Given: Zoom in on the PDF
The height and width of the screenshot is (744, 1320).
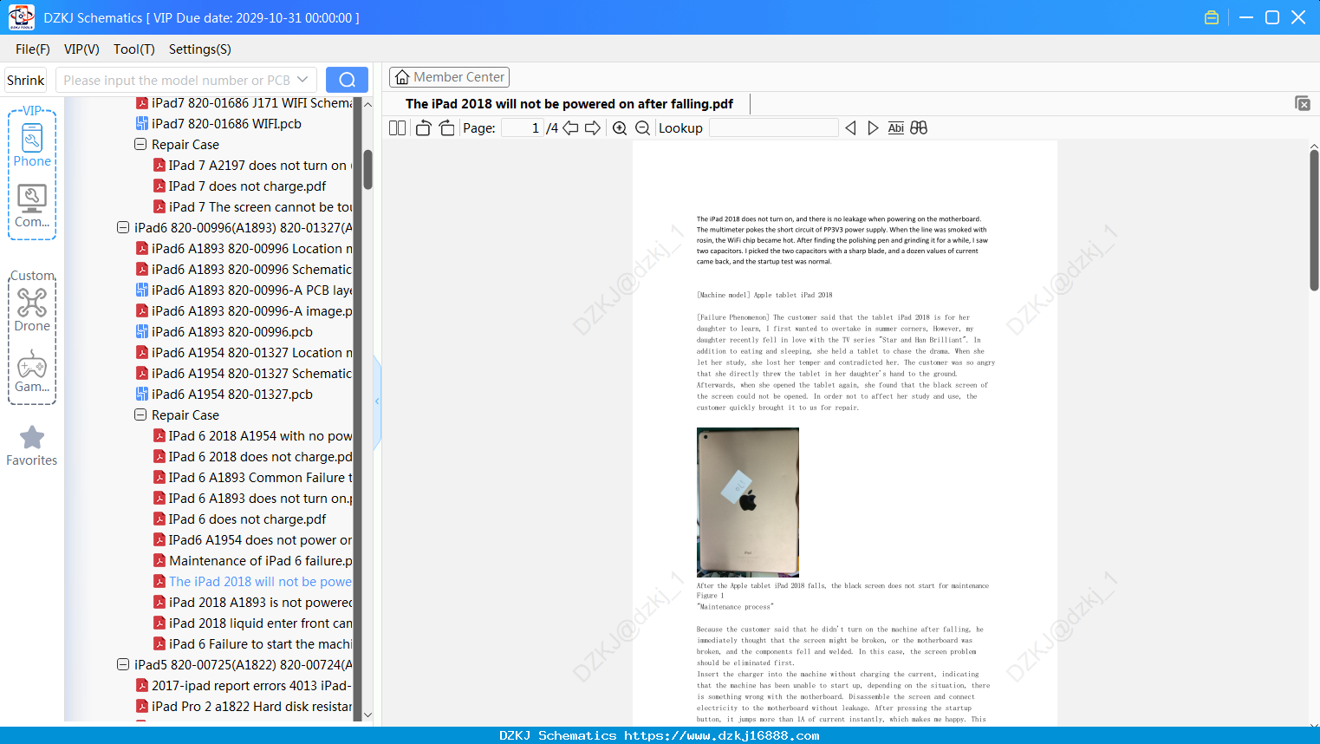Looking at the screenshot, I should [x=620, y=127].
